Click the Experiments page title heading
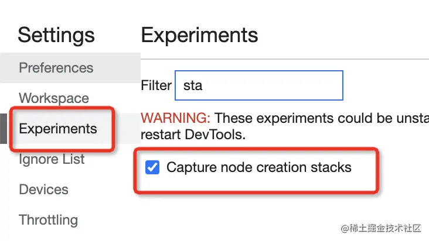This screenshot has width=429, height=241. (x=199, y=35)
